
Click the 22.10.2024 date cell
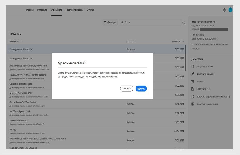[x=179, y=104]
